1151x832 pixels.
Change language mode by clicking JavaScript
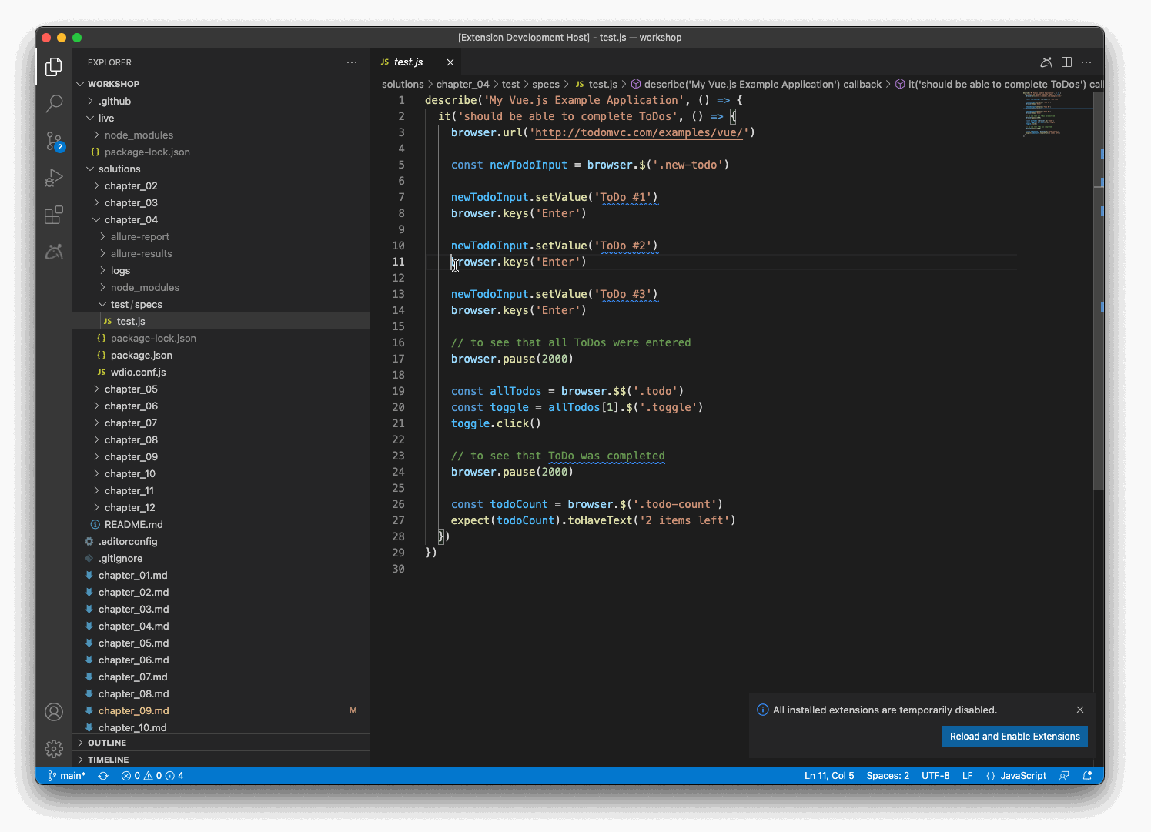[1022, 776]
